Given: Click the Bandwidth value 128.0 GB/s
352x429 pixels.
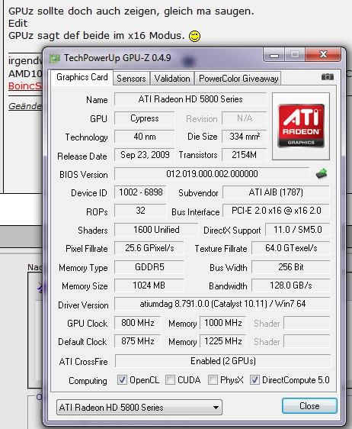Looking at the screenshot, I should tap(291, 285).
